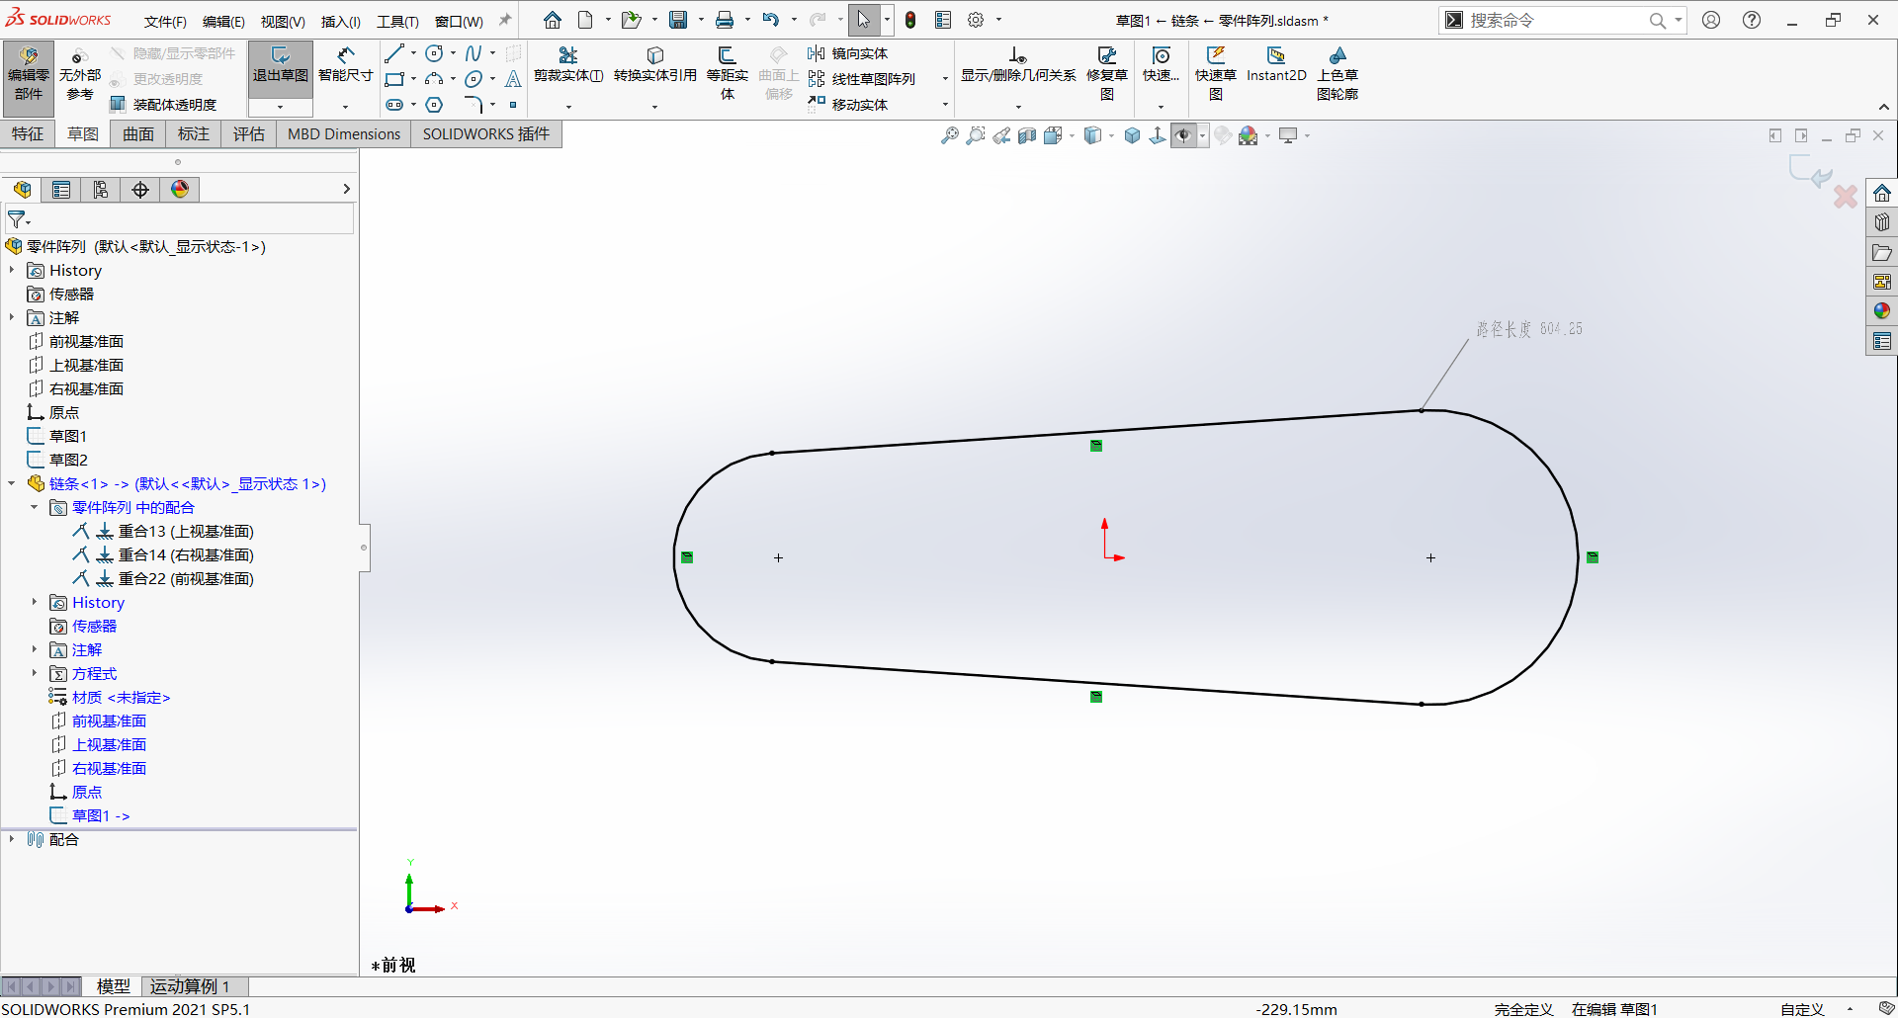Open FeatureManager design tree tab icon
This screenshot has width=1898, height=1018.
coord(22,190)
